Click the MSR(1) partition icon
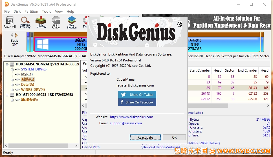273x157 pixels. [x=17, y=74]
